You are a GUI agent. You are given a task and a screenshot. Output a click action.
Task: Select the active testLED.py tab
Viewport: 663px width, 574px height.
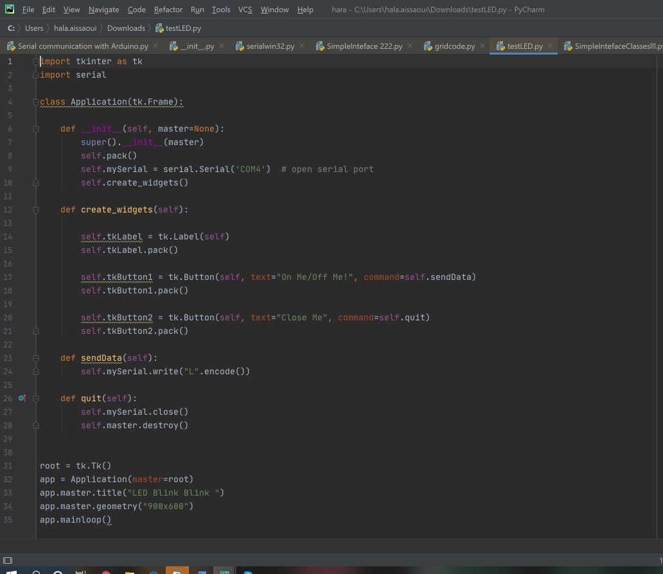525,46
